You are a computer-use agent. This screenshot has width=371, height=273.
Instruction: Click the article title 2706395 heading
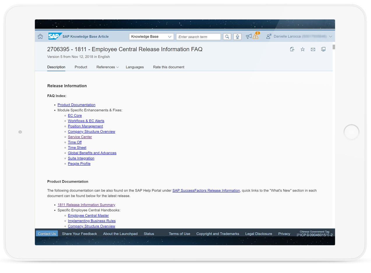pyautogui.click(x=125, y=49)
